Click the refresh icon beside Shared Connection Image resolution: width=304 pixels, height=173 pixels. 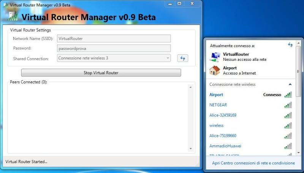point(183,58)
